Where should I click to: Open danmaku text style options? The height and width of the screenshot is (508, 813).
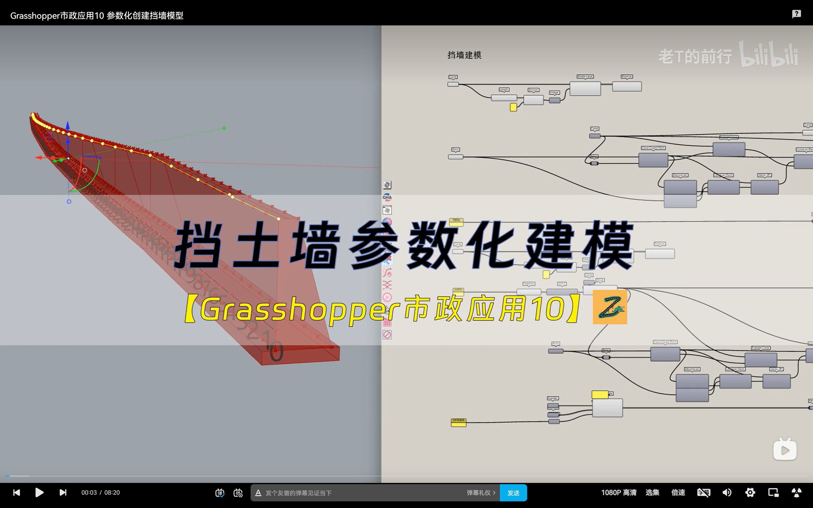[x=258, y=493]
